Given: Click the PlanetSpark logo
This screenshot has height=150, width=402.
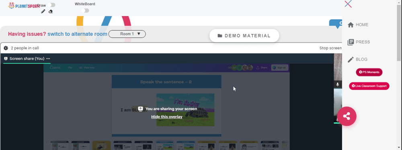Looking at the screenshot, I should point(24,5).
